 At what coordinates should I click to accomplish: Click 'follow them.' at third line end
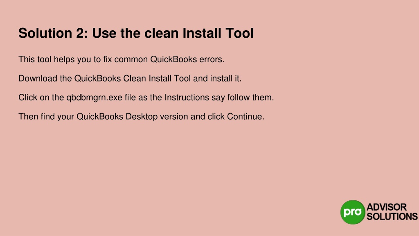[x=251, y=98]
